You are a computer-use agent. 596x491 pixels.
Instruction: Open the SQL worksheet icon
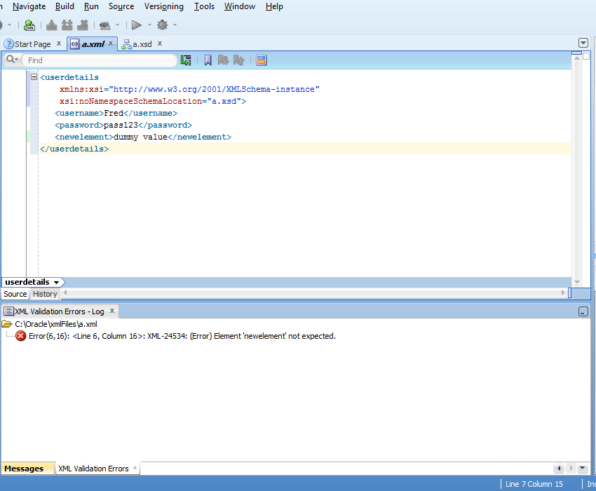[29, 25]
